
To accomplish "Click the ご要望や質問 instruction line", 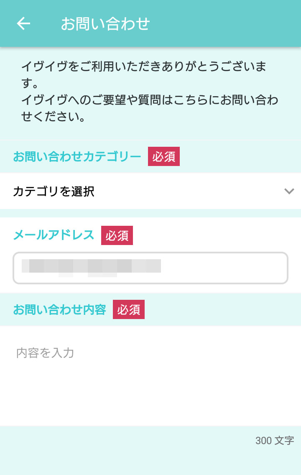I will [150, 108].
